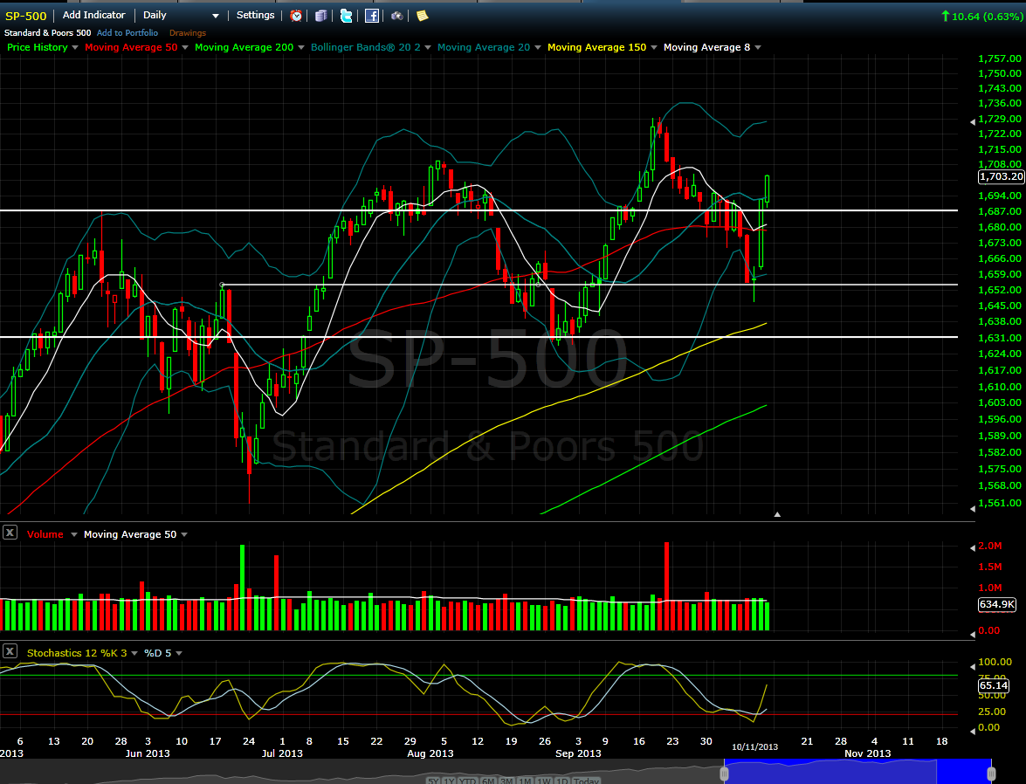Expand the Volume panel Moving Average 50 arrow
Viewport: 1026px width, 784px height.
[184, 534]
